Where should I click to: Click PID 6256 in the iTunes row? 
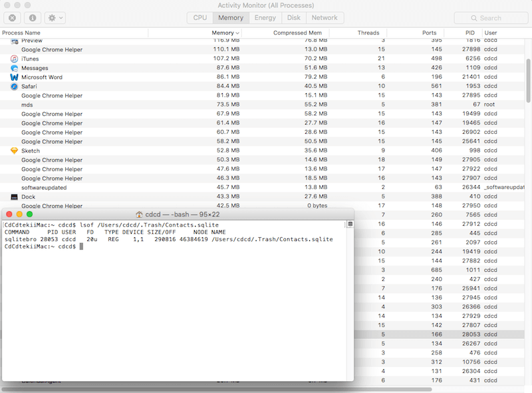coord(473,59)
